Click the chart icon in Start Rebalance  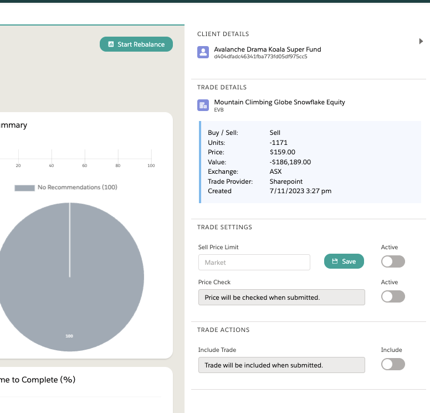pyautogui.click(x=111, y=44)
